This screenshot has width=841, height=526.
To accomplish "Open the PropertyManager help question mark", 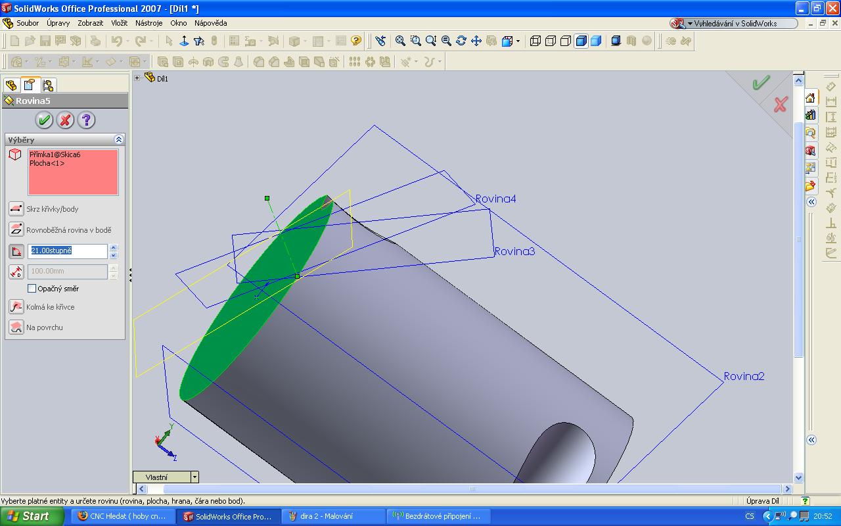I will pos(86,120).
